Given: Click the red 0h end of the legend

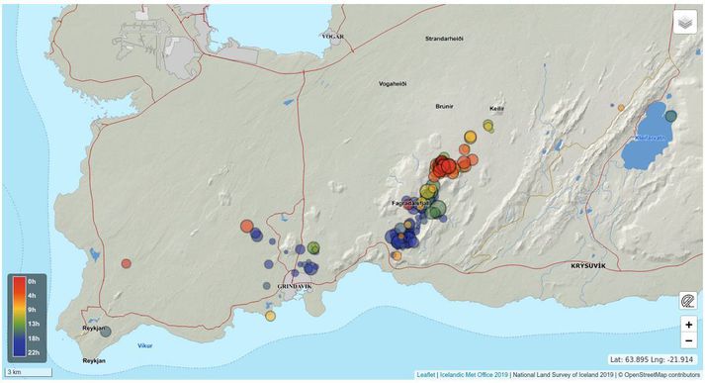Looking at the screenshot, I should point(19,282).
